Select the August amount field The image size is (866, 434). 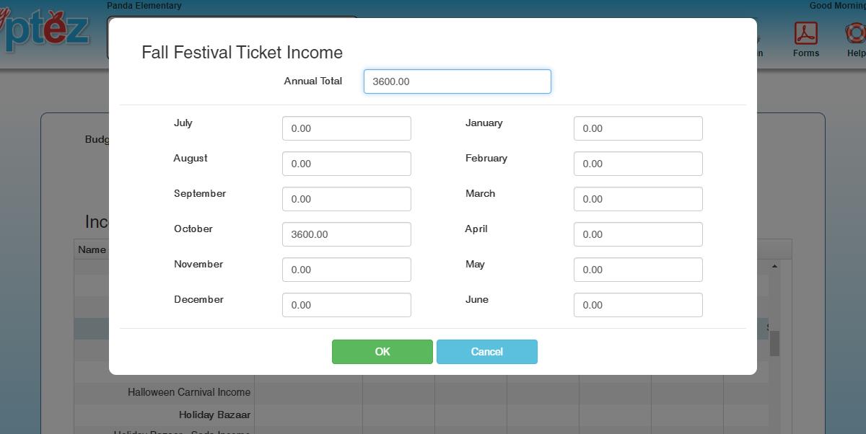pyautogui.click(x=346, y=164)
